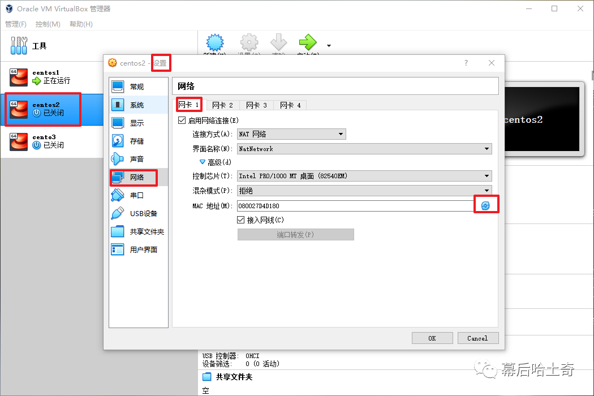Open the 串口 serial port category
Screen dimensions: 594x396
[136, 196]
